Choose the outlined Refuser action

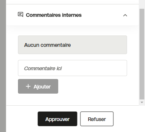(97, 119)
